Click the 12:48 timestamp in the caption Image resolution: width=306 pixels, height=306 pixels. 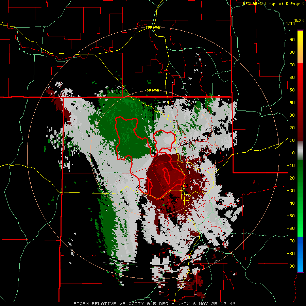[x=228, y=304]
